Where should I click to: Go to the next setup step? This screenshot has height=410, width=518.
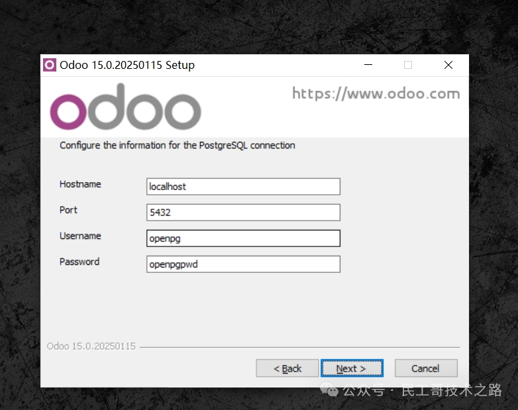pyautogui.click(x=352, y=368)
